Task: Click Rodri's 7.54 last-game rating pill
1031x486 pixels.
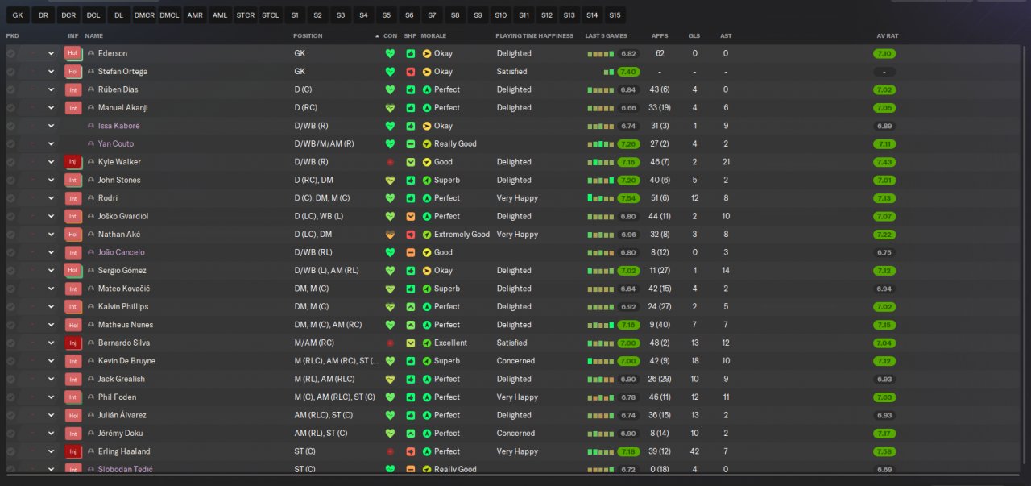Action: [x=628, y=198]
